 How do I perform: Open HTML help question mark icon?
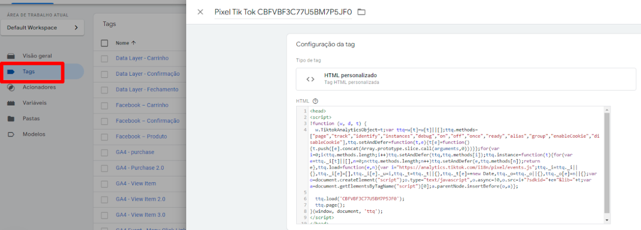click(x=315, y=101)
